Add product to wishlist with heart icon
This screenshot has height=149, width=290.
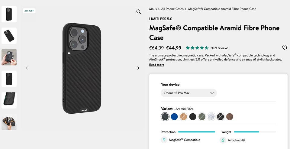point(285,48)
